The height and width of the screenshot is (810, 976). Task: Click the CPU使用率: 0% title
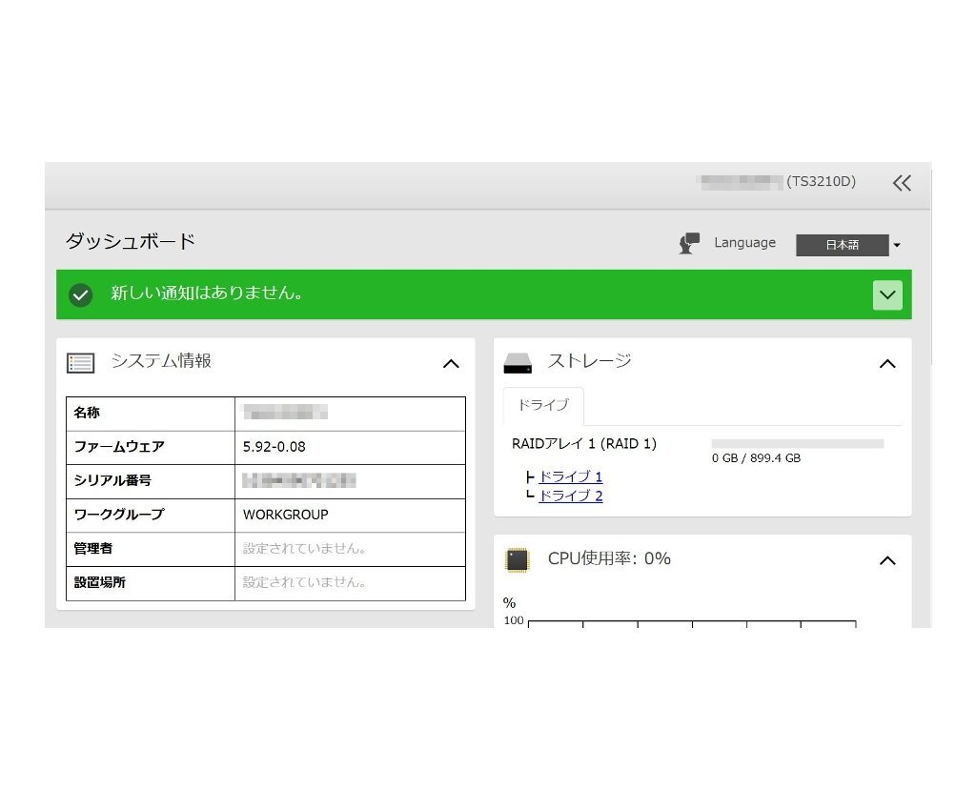tap(609, 558)
